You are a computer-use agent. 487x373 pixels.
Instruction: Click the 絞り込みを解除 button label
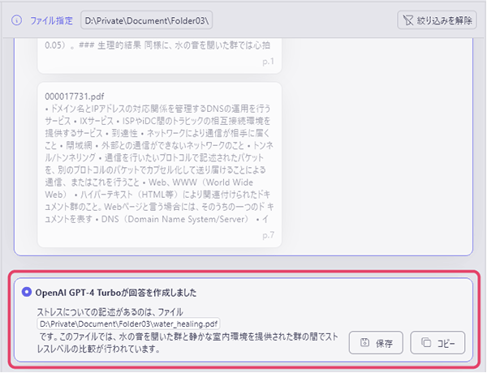[x=444, y=20]
